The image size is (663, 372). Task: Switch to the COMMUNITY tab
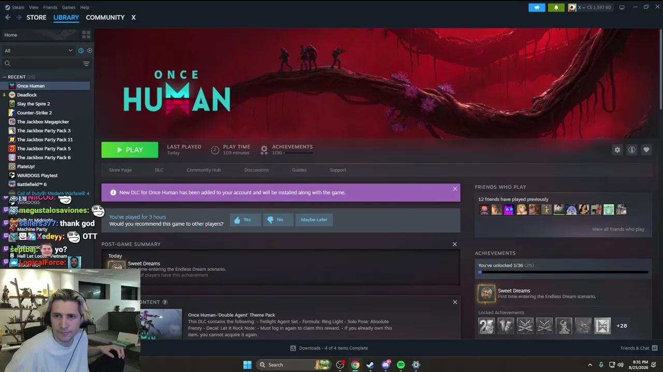105,18
